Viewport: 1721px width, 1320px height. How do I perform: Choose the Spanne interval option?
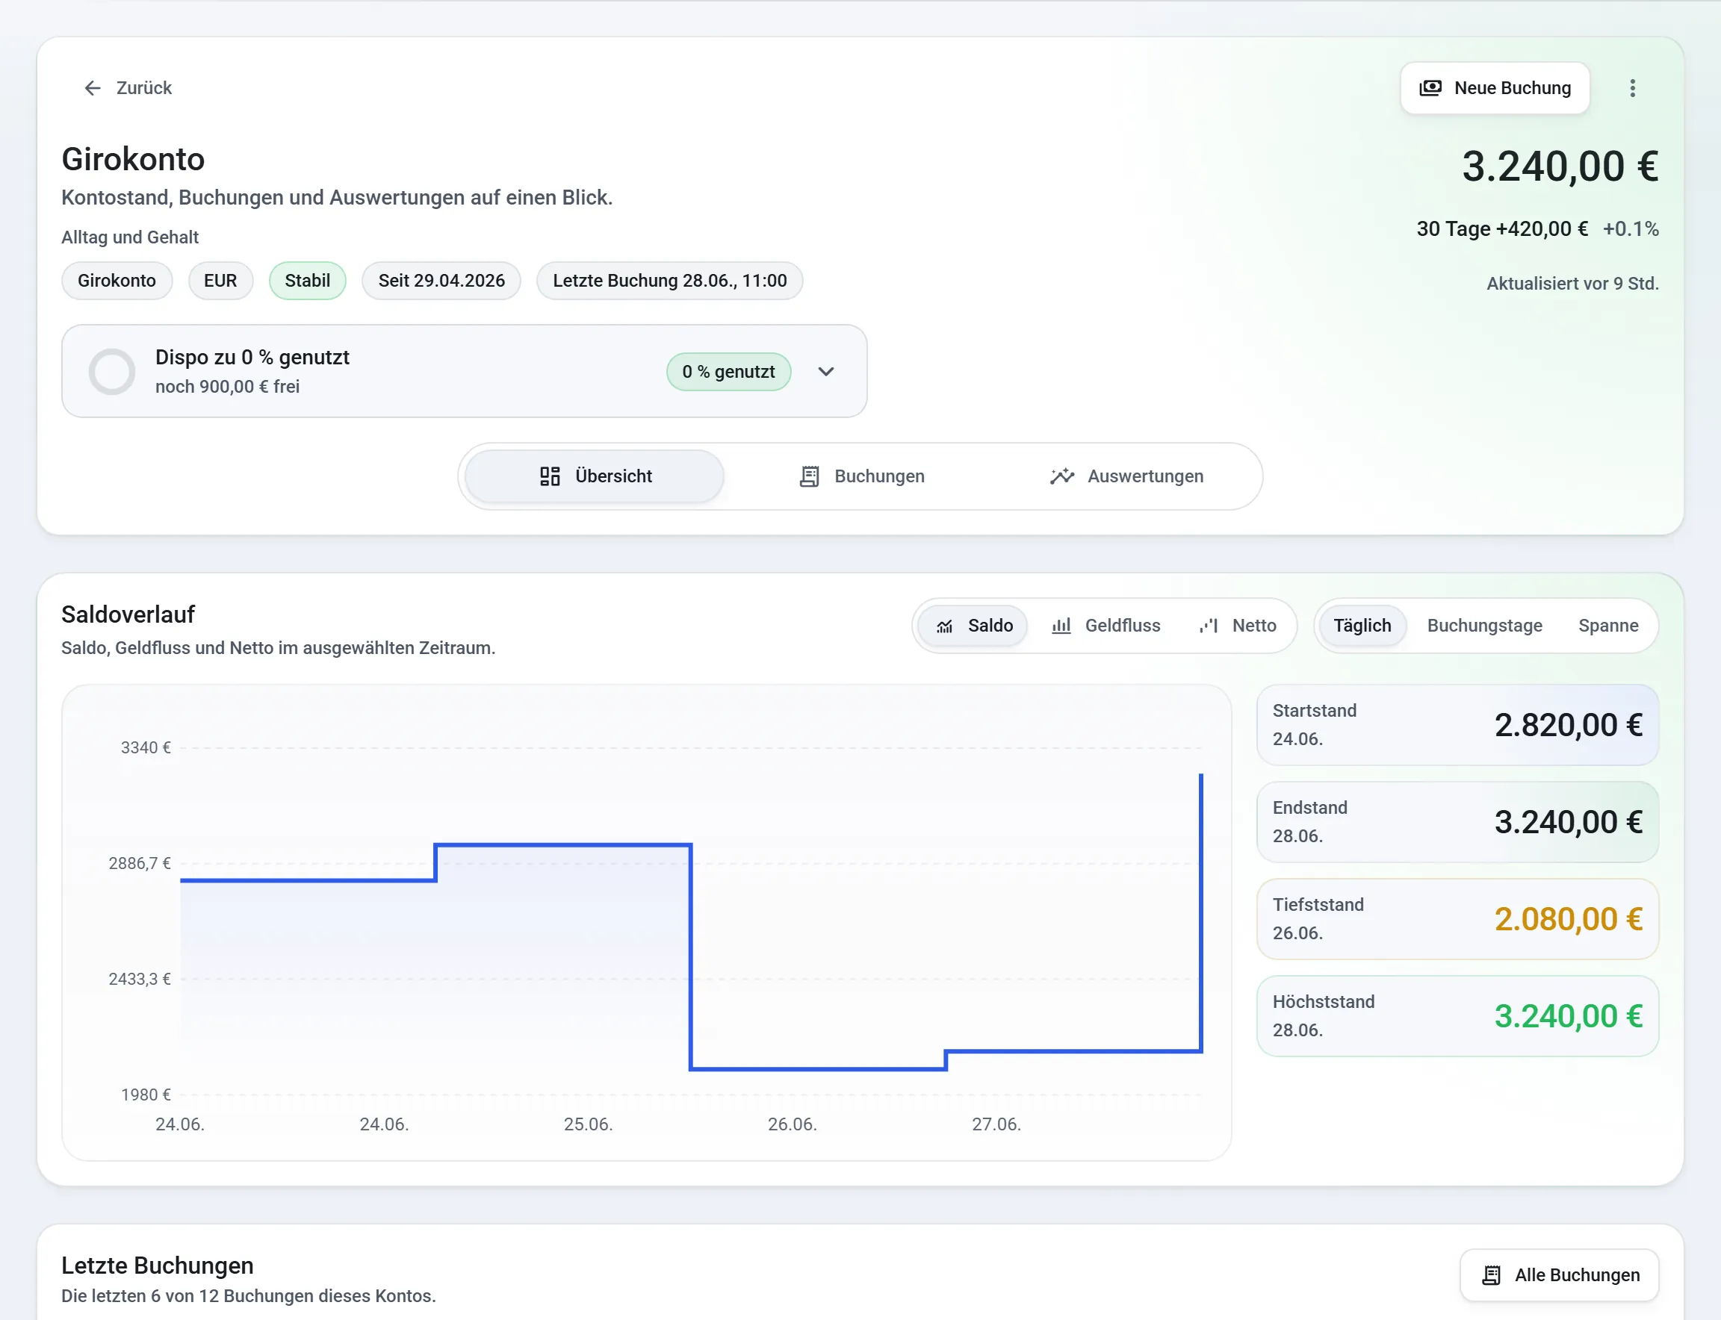[1607, 626]
